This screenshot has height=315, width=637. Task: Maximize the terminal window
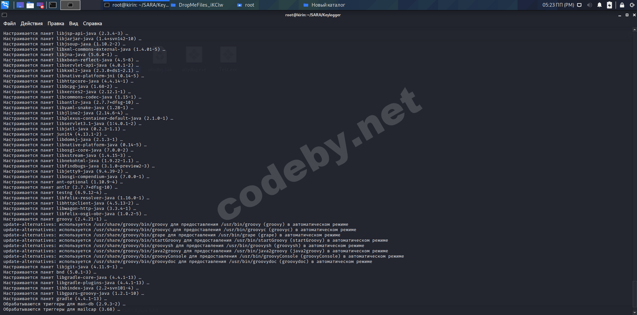pos(627,15)
